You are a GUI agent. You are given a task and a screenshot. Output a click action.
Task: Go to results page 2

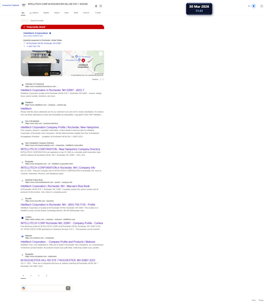click(x=31, y=276)
